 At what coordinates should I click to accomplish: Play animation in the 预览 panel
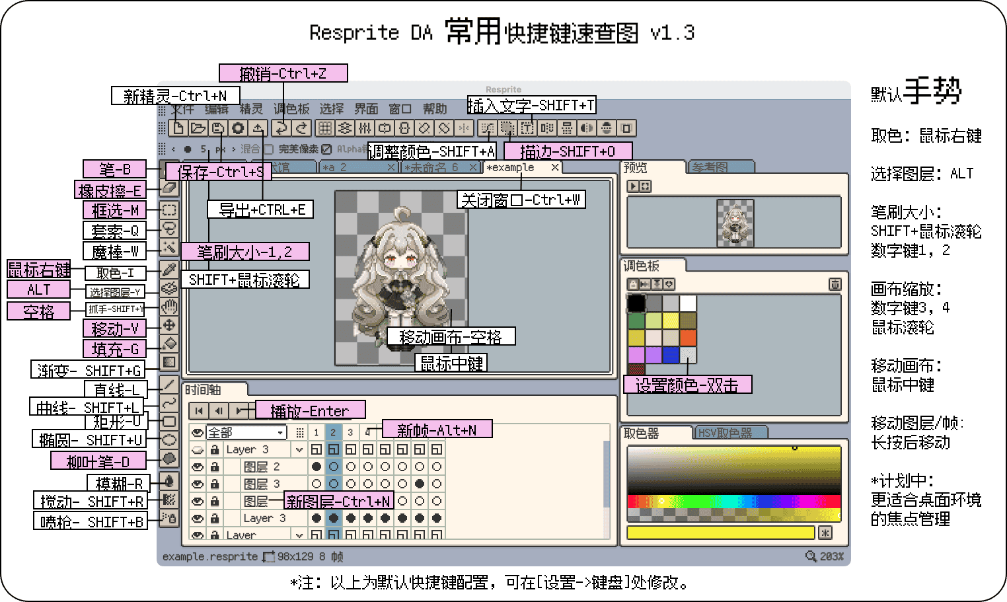pyautogui.click(x=633, y=186)
